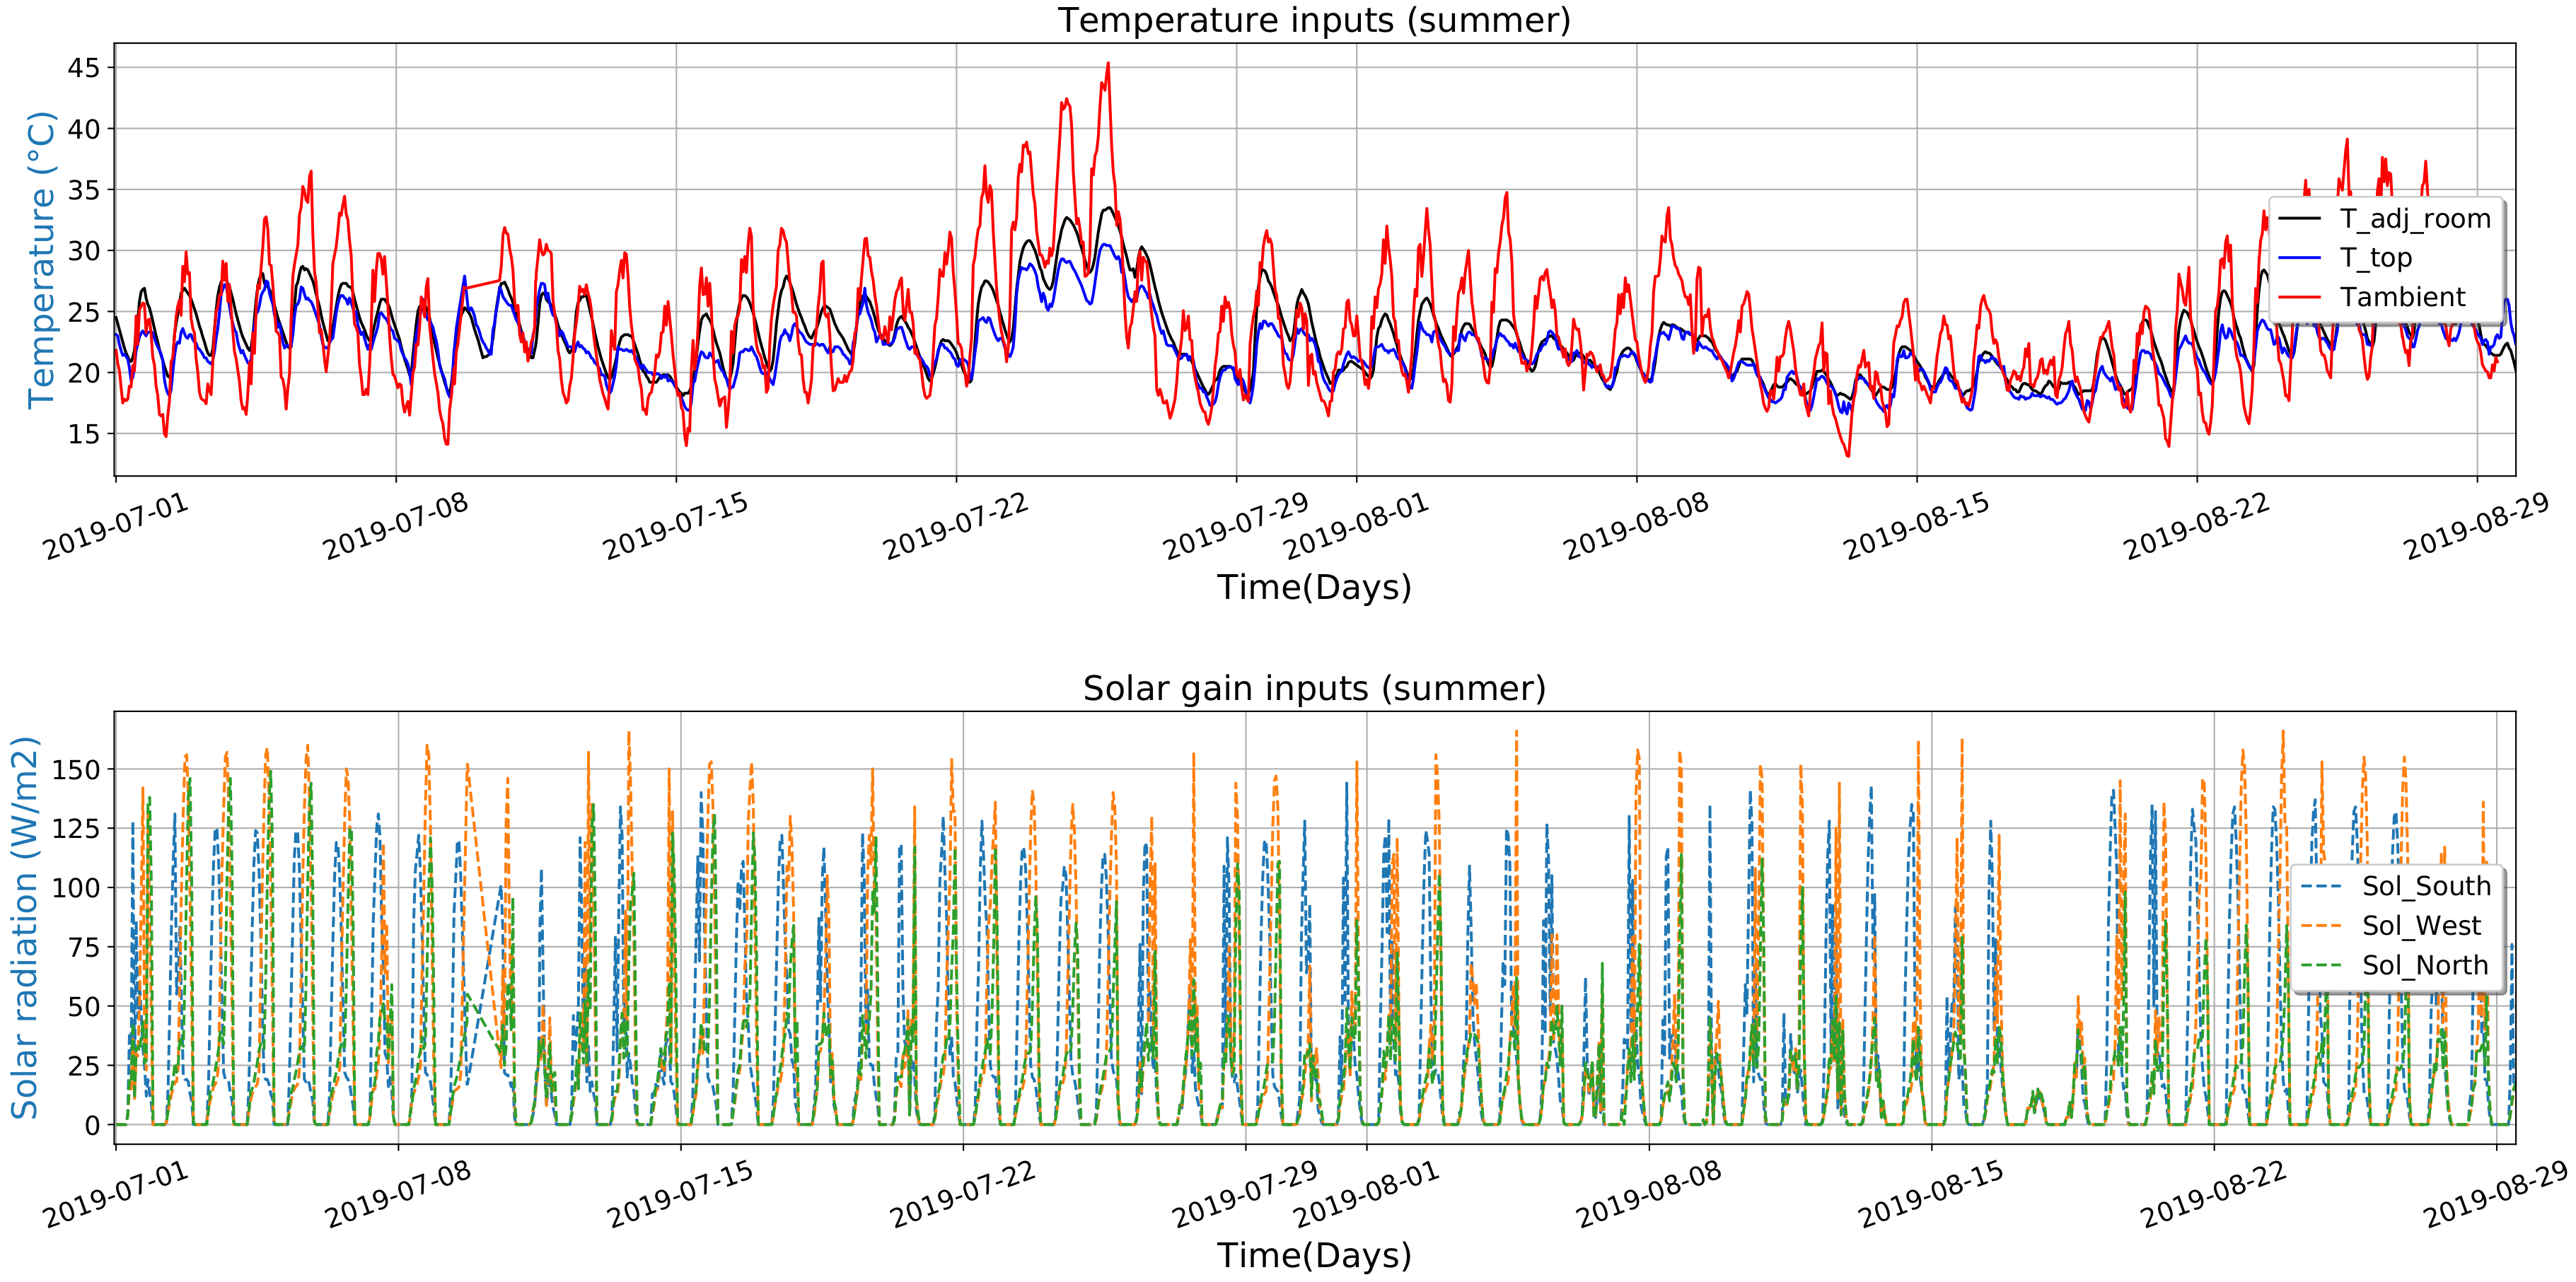
Task: Click the 'Temperature inputs (summer)' title
Action: (x=1314, y=20)
